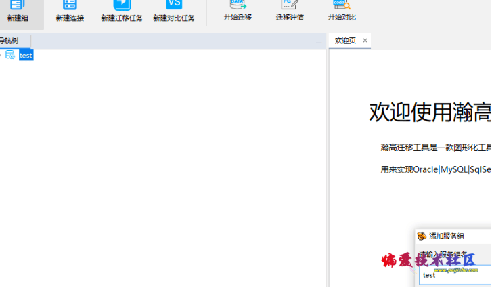Viewport: 492px width, 290px height.
Task: Select the test node label
Action: [26, 56]
